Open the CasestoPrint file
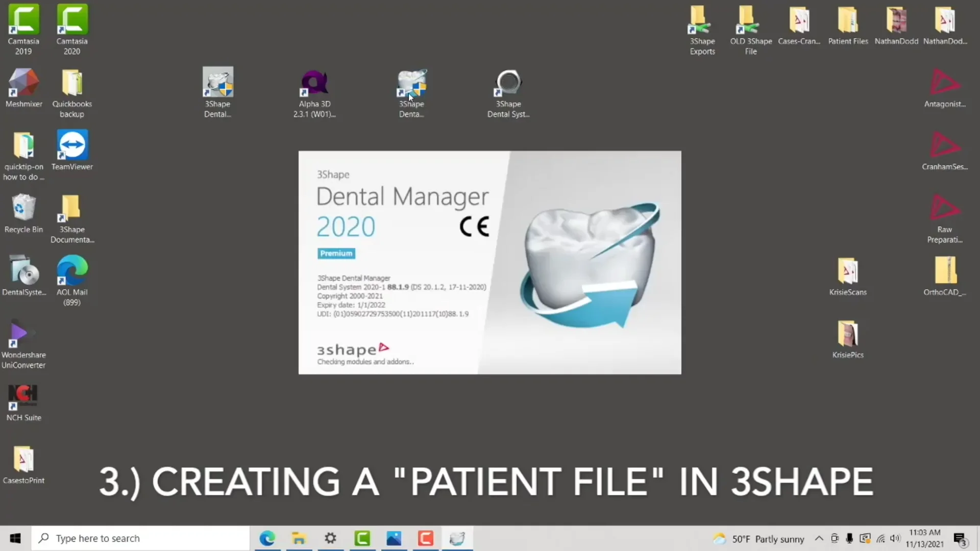Screen dimensions: 980x551 point(23,464)
